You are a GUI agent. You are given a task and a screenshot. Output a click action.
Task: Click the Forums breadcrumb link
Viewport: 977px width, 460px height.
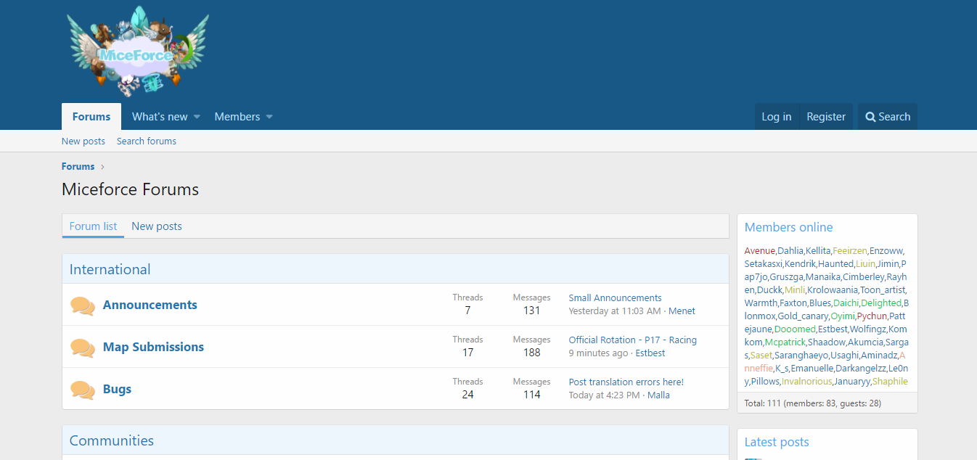(x=78, y=167)
